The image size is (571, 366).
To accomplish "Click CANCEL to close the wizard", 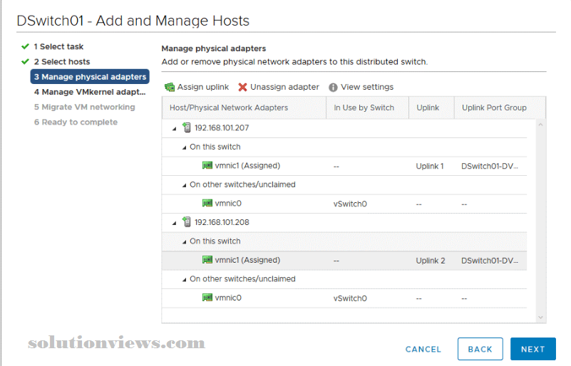I will pos(423,349).
